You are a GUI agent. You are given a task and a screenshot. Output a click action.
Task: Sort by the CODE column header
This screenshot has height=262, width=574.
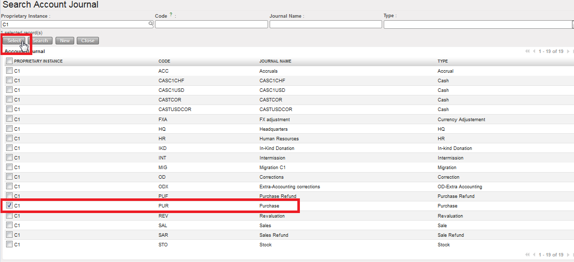(x=164, y=61)
